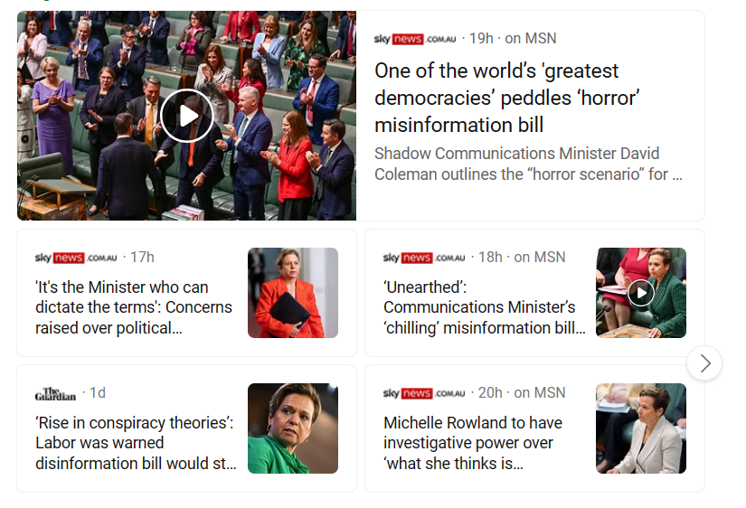Play the featured misinformation bill video
Viewport: 746px width, 508px height.
coord(187,116)
